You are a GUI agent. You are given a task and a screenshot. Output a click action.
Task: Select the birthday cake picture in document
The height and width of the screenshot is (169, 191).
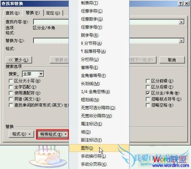48,157
